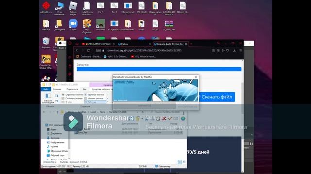
Task: Select Рабочий стол in navigation pane
Action: (x=55, y=155)
